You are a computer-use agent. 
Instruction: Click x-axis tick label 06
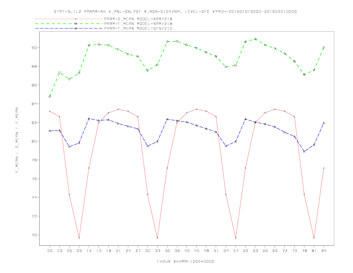pyautogui.click(x=70, y=251)
